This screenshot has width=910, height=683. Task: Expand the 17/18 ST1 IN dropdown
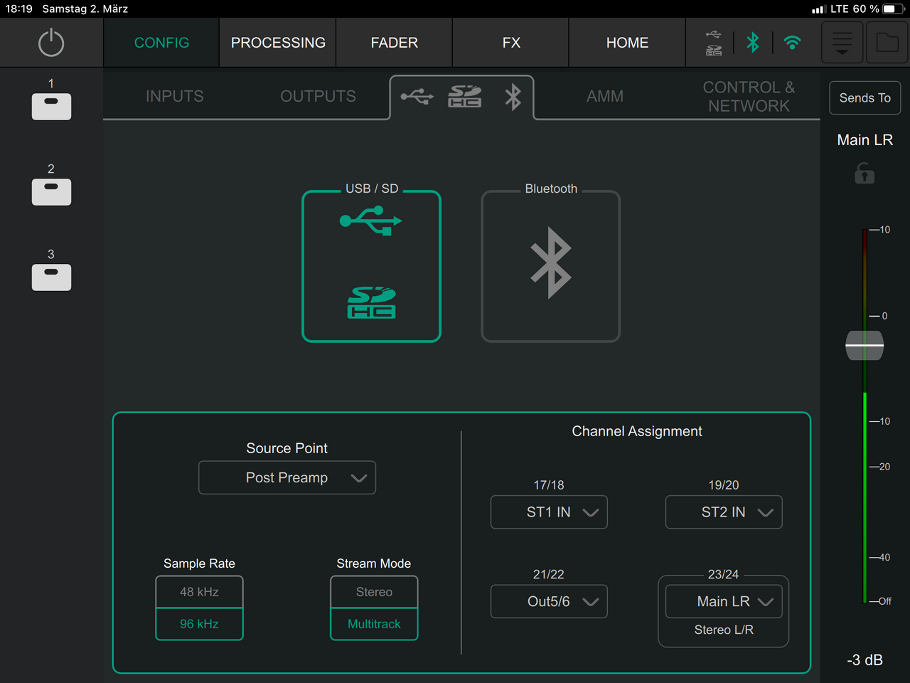coord(549,512)
